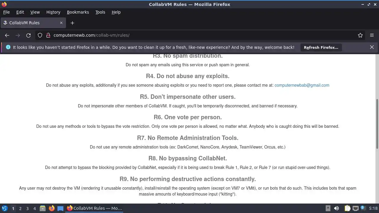The image size is (379, 213).
Task: Open the taskbar start menu icon
Action: [x=5, y=208]
